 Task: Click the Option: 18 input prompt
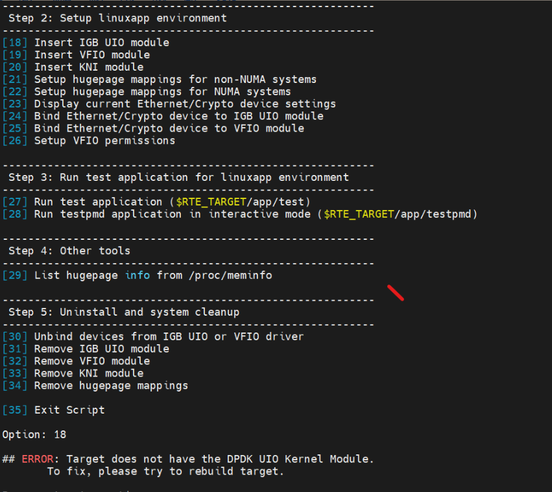[x=34, y=434]
